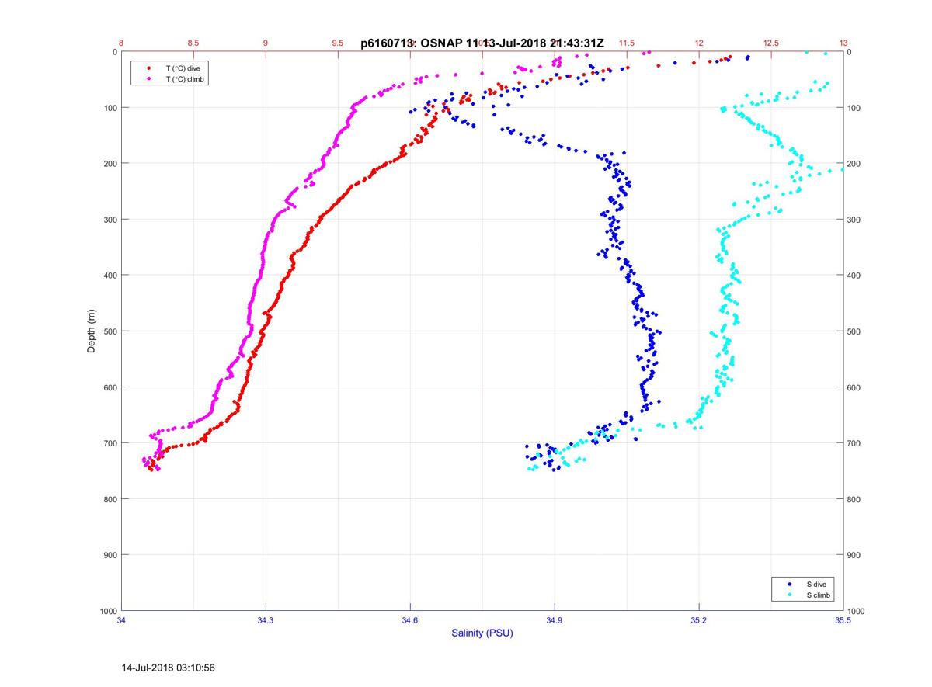The width and height of the screenshot is (932, 687).
Task: Click top red axis tick label 9.5
Action: click(338, 43)
